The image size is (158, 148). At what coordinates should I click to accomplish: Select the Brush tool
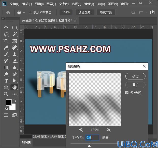pyautogui.click(x=6, y=54)
